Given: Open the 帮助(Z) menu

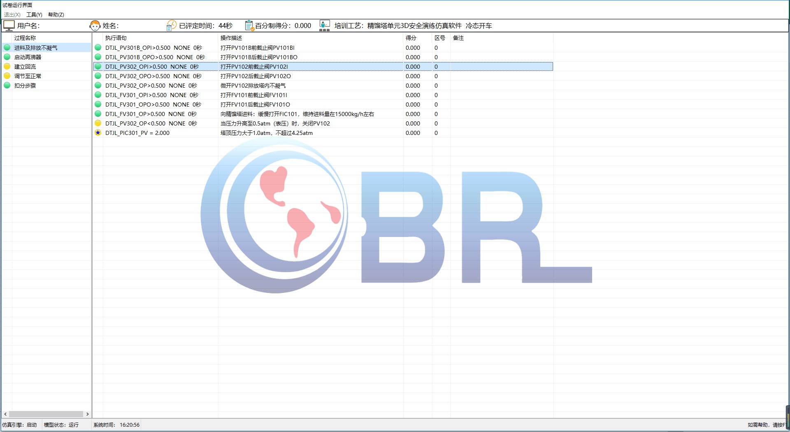Looking at the screenshot, I should [x=56, y=14].
